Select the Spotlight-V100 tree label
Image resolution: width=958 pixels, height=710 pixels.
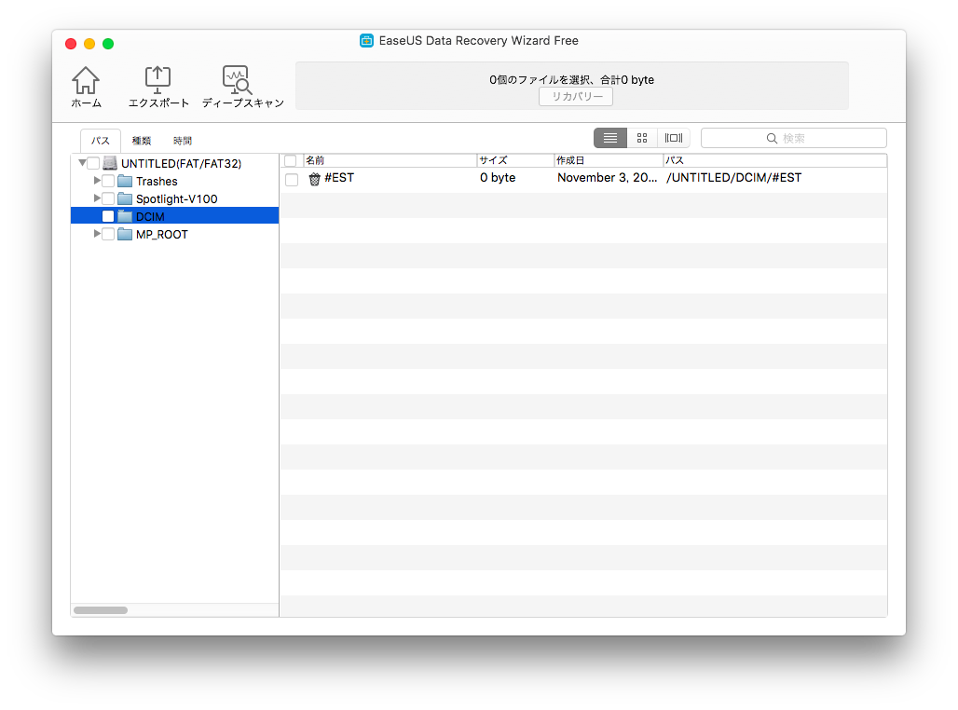coord(176,199)
